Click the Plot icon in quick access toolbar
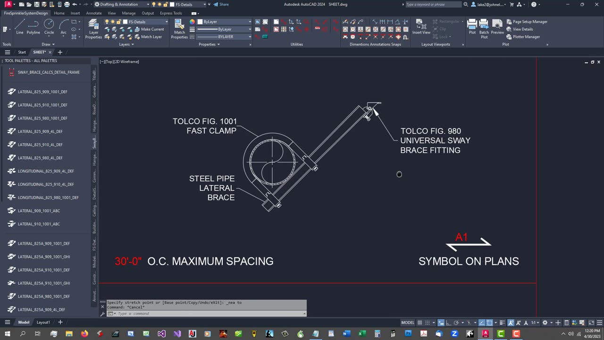 point(67,4)
